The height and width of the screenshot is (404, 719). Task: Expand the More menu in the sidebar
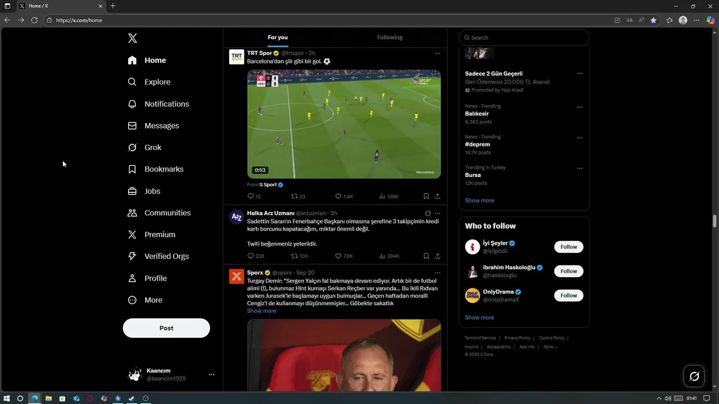pos(145,300)
